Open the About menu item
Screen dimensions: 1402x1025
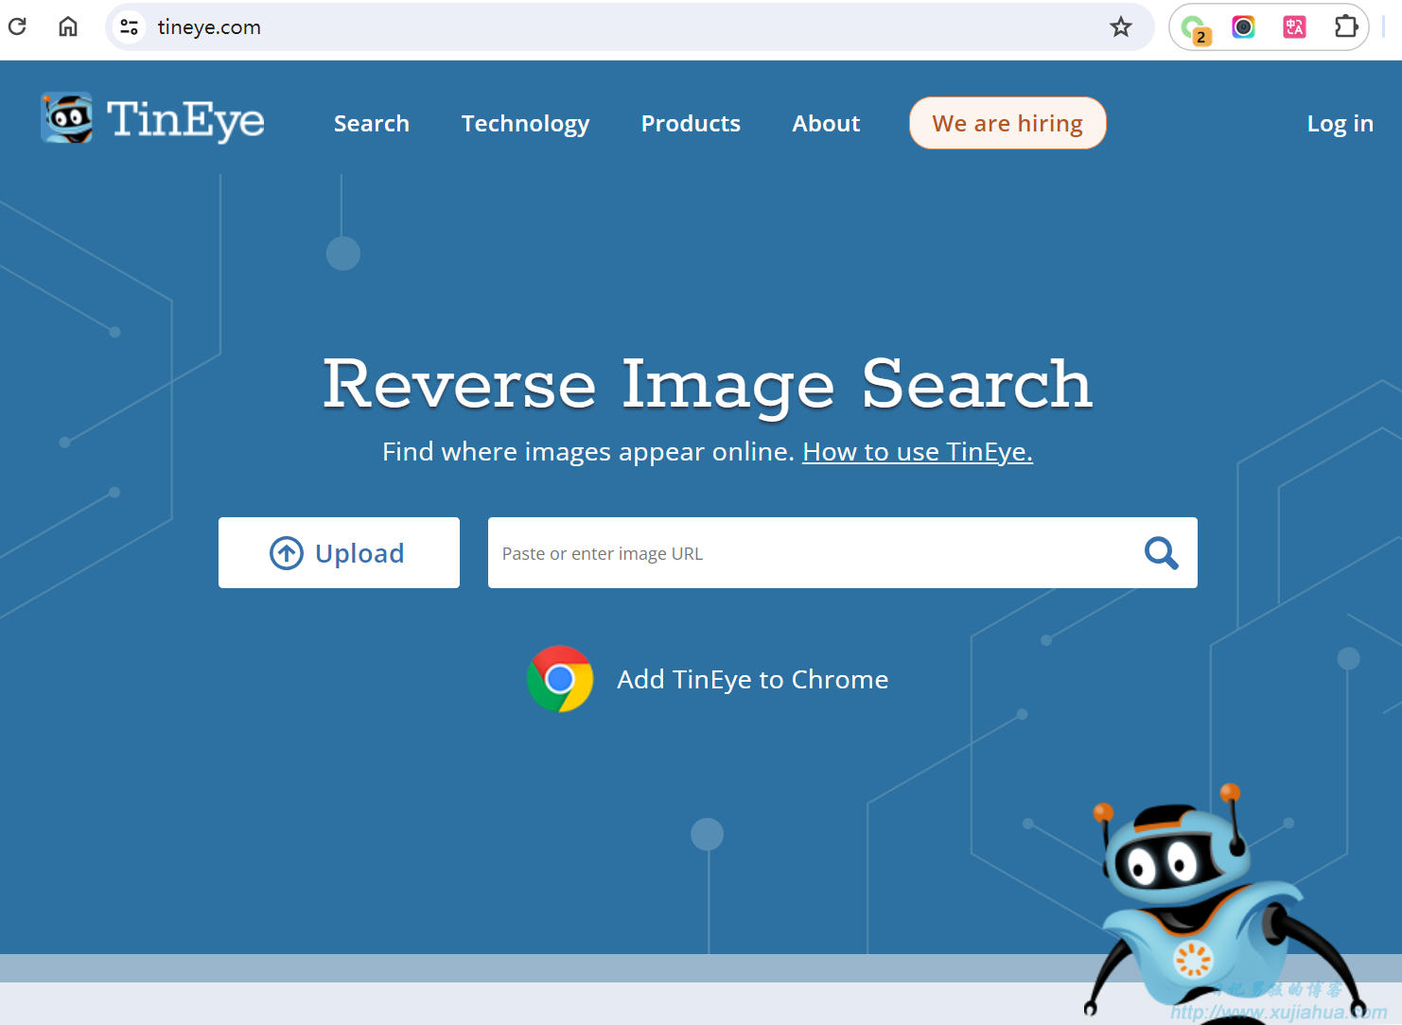[x=826, y=124]
